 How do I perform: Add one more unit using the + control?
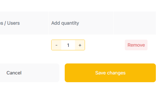(x=80, y=45)
